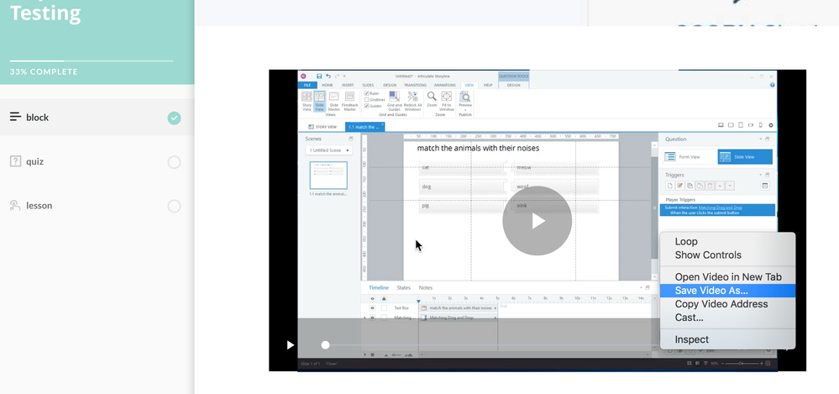Click the 'Matching Drag and Drop' trigger link
Viewport: 839px width, 394px height.
point(721,208)
